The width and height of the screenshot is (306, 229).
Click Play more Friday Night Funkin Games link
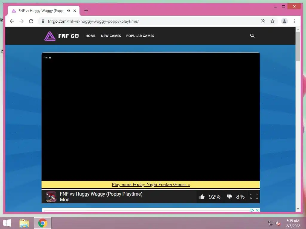(151, 184)
